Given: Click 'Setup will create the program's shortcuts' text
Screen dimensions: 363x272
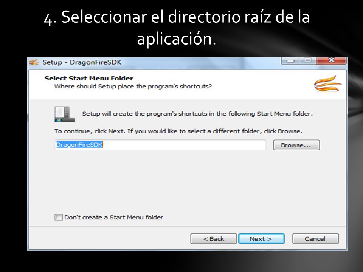Looking at the screenshot, I should coord(197,114).
